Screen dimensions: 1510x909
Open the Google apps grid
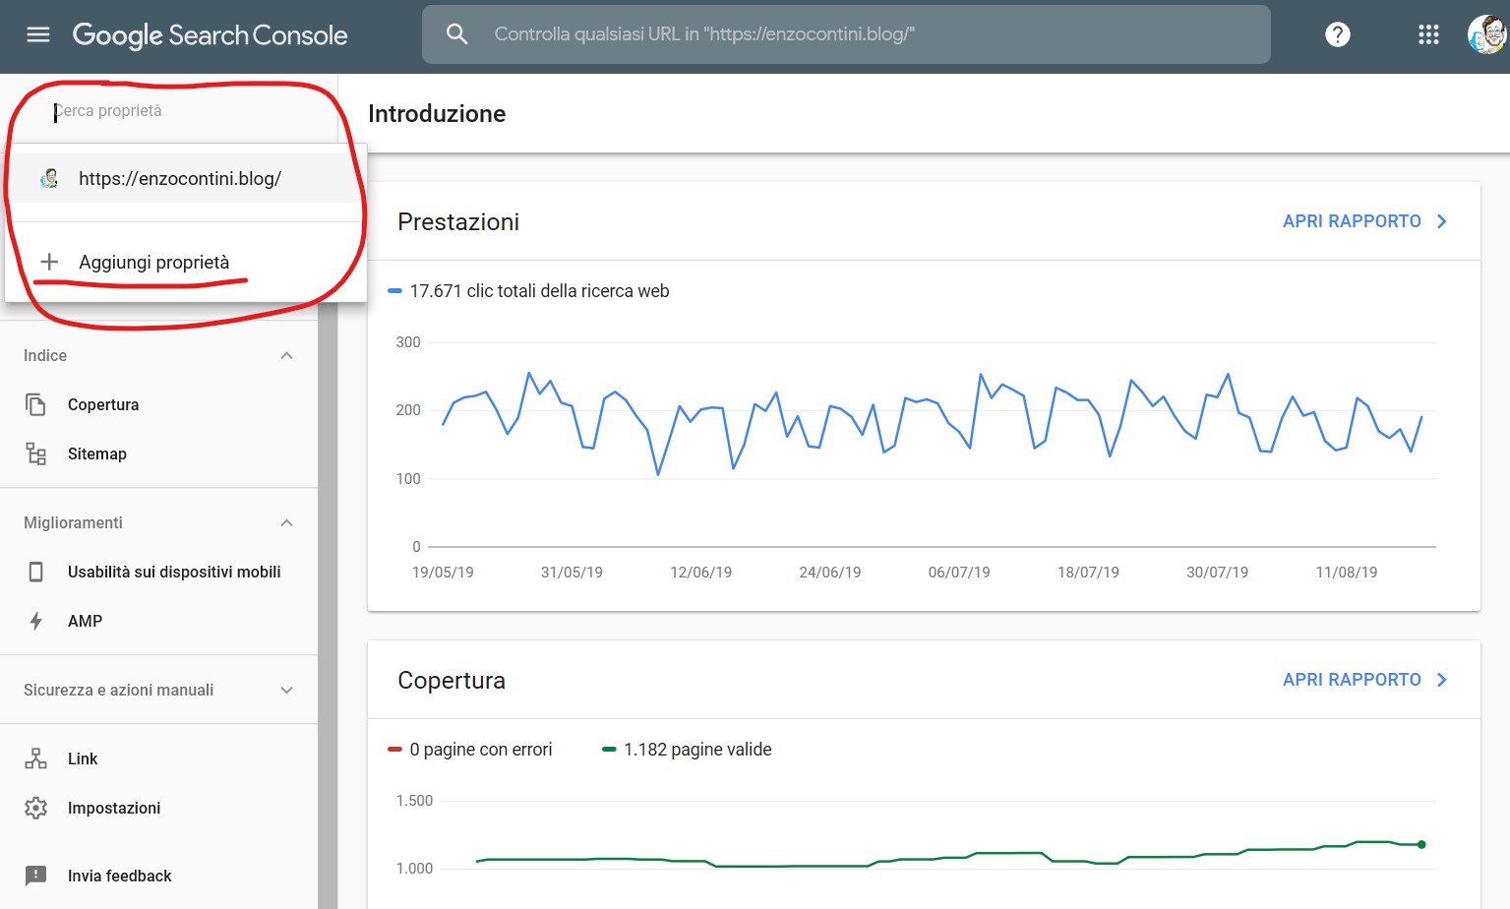(x=1428, y=34)
